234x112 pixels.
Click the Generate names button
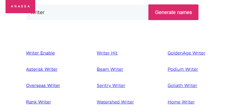pos(173,12)
